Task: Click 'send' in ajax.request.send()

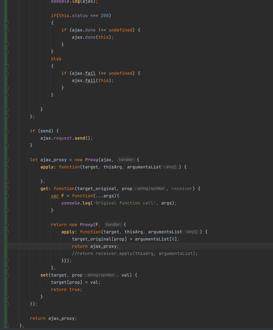Action: coord(80,138)
